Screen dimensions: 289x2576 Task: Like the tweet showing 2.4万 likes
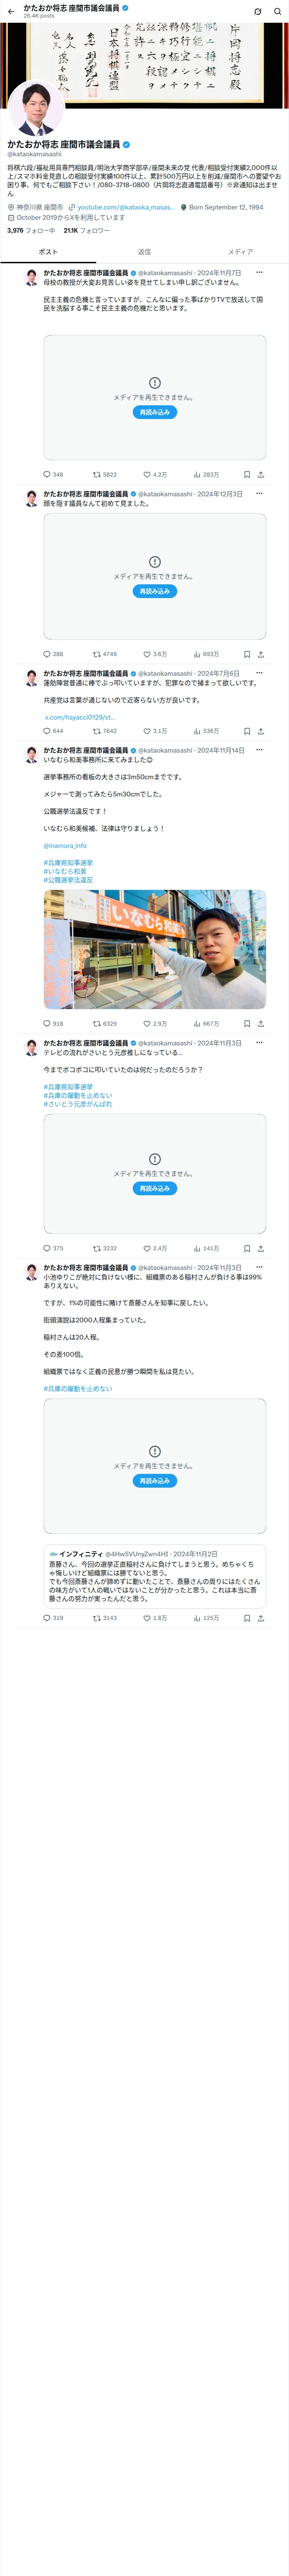pyautogui.click(x=155, y=1249)
